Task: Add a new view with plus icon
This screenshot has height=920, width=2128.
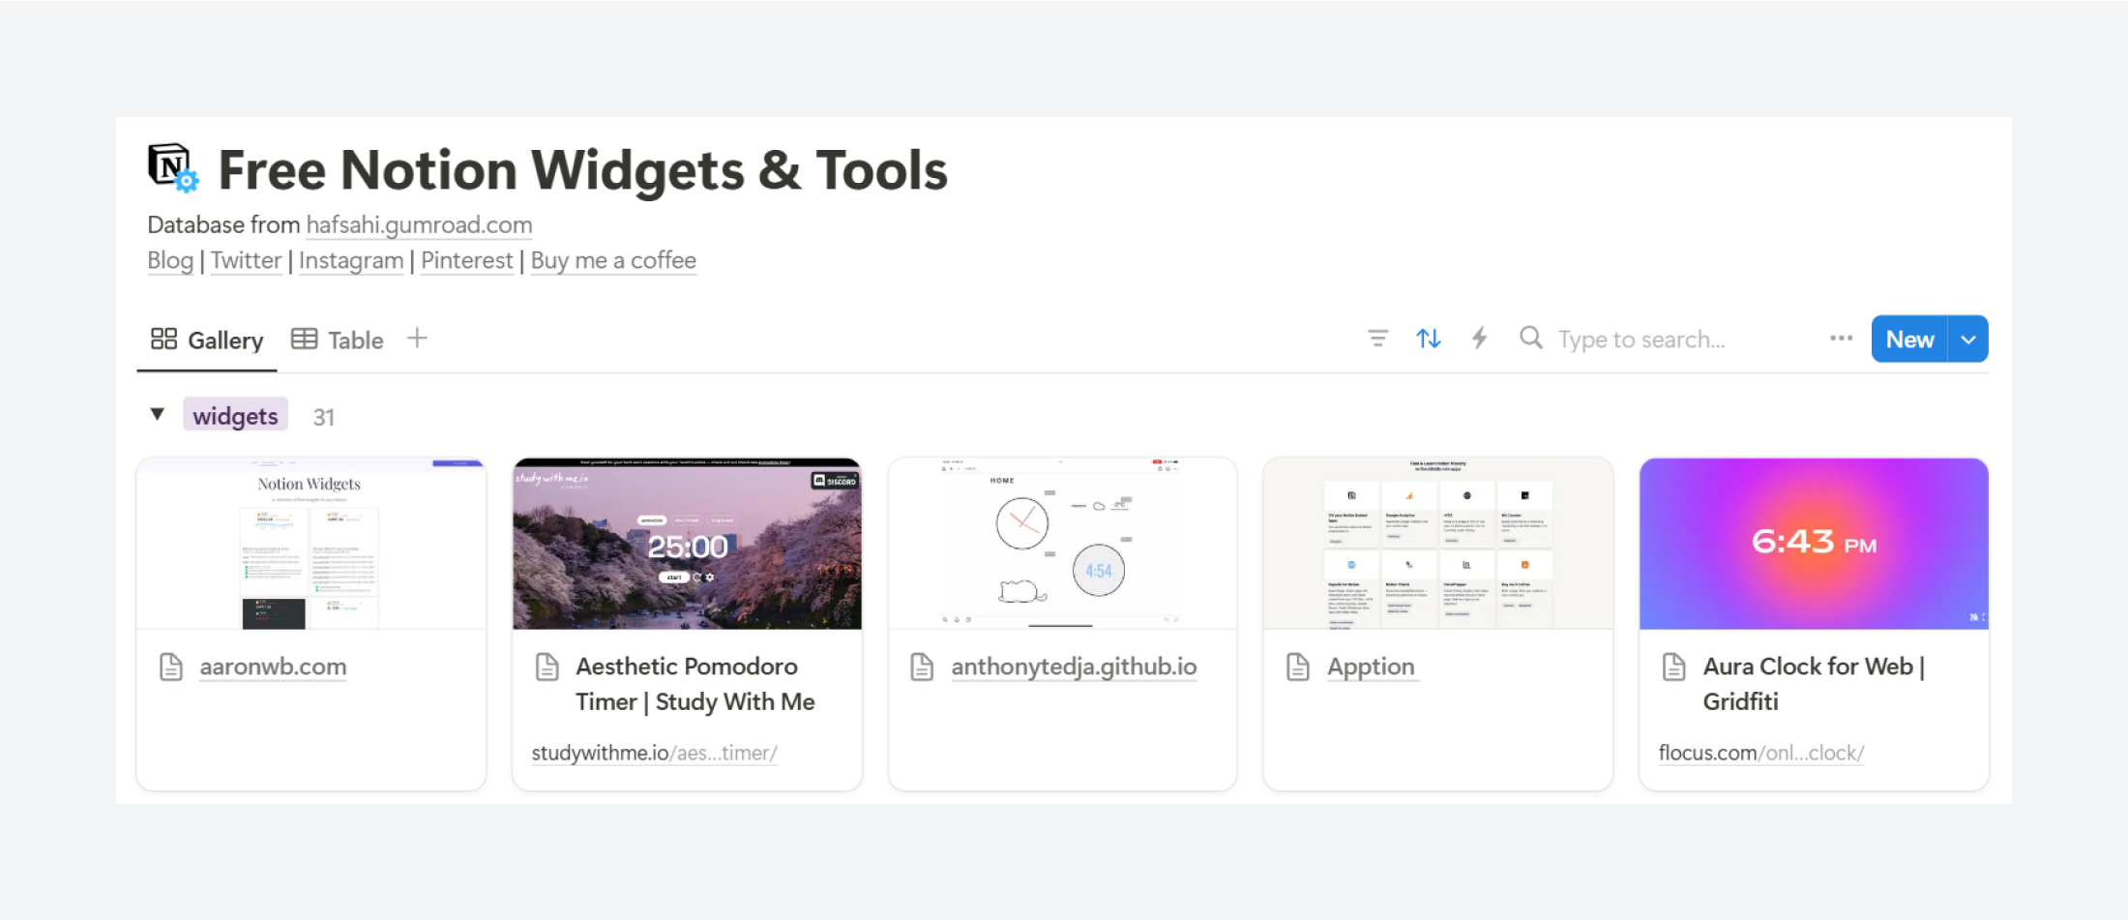Action: [x=417, y=338]
